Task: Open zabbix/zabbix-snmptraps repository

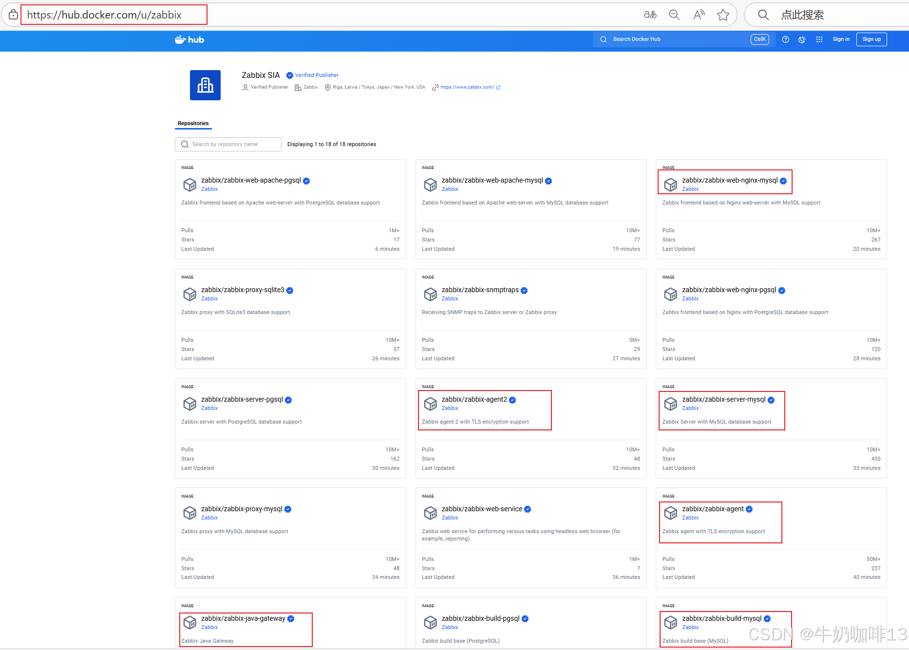Action: [x=480, y=290]
